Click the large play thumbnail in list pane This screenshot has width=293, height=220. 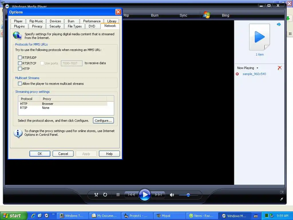(260, 37)
